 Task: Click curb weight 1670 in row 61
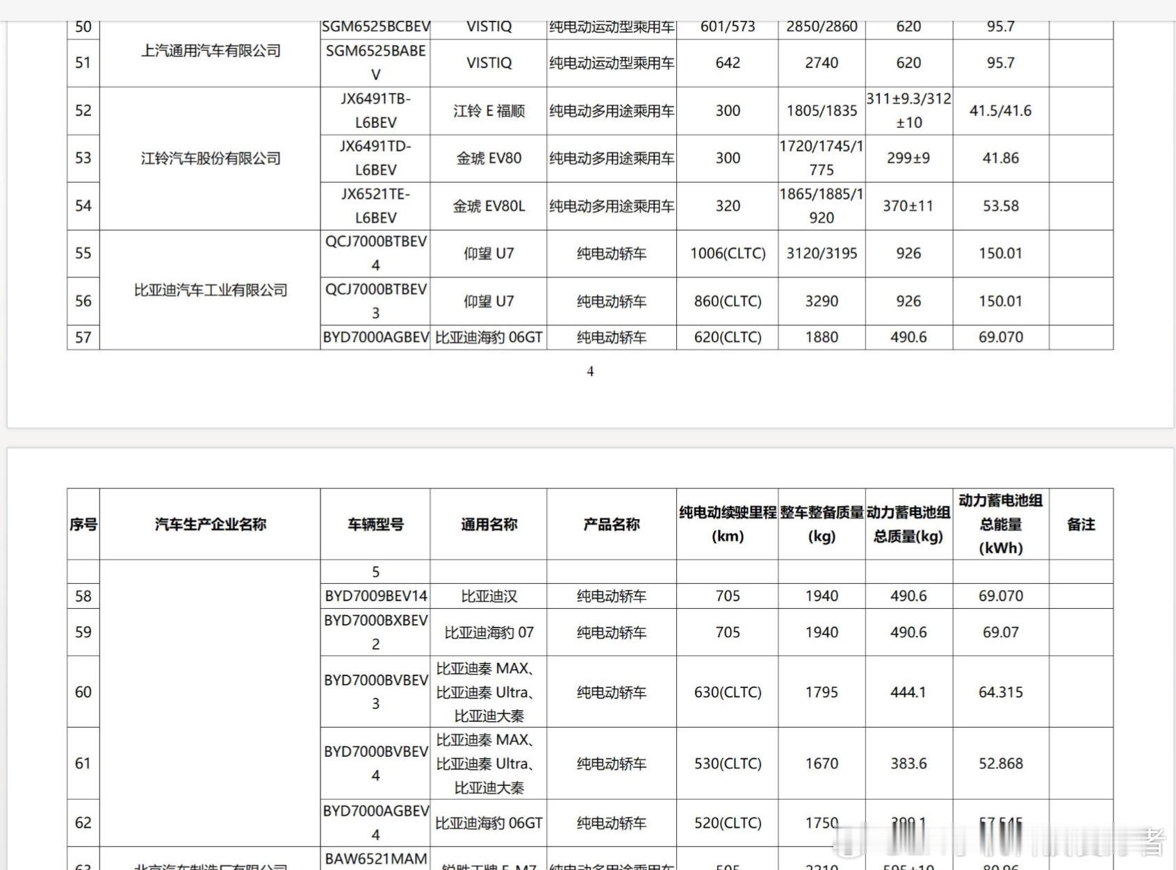point(822,763)
